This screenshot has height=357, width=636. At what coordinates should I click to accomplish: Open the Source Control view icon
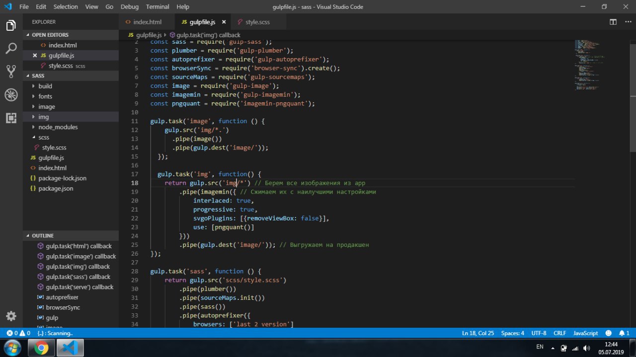click(11, 71)
